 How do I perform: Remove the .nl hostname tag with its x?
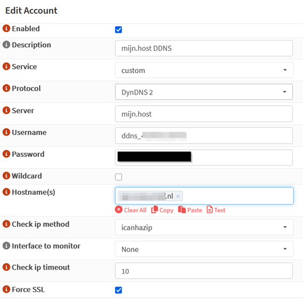tap(178, 196)
